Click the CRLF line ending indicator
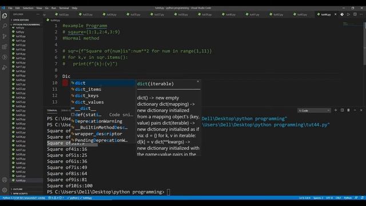This screenshot has width=366, height=206. [338, 198]
